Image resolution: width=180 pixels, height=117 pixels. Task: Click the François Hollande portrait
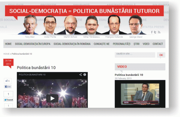114,25
